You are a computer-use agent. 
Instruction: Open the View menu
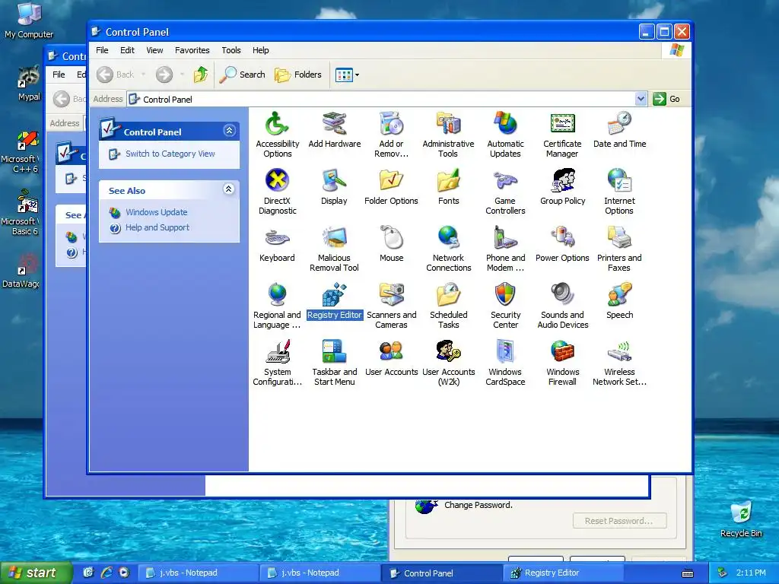pyautogui.click(x=154, y=50)
